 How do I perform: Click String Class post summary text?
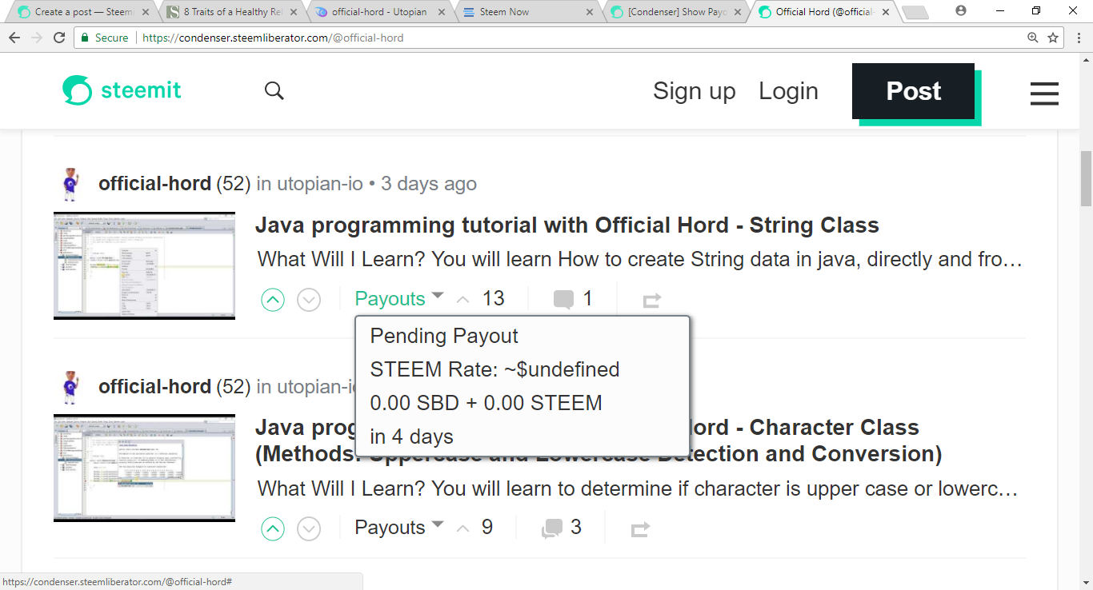click(640, 260)
